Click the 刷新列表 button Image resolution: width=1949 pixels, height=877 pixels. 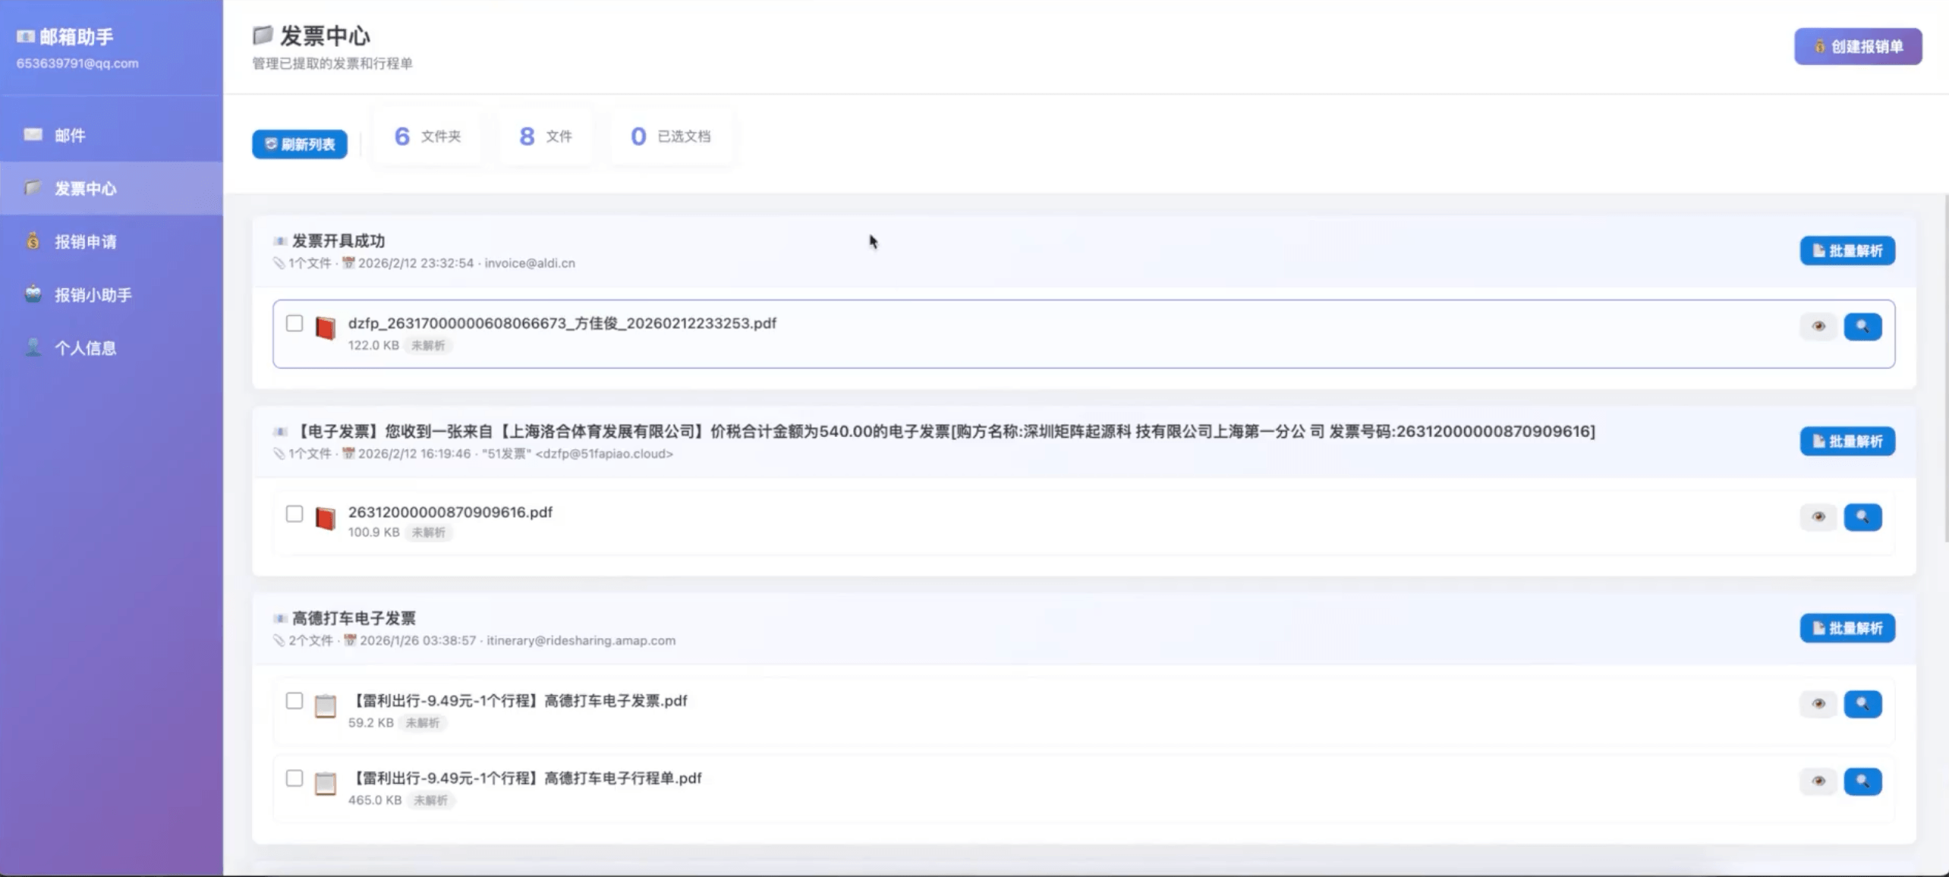(x=300, y=144)
